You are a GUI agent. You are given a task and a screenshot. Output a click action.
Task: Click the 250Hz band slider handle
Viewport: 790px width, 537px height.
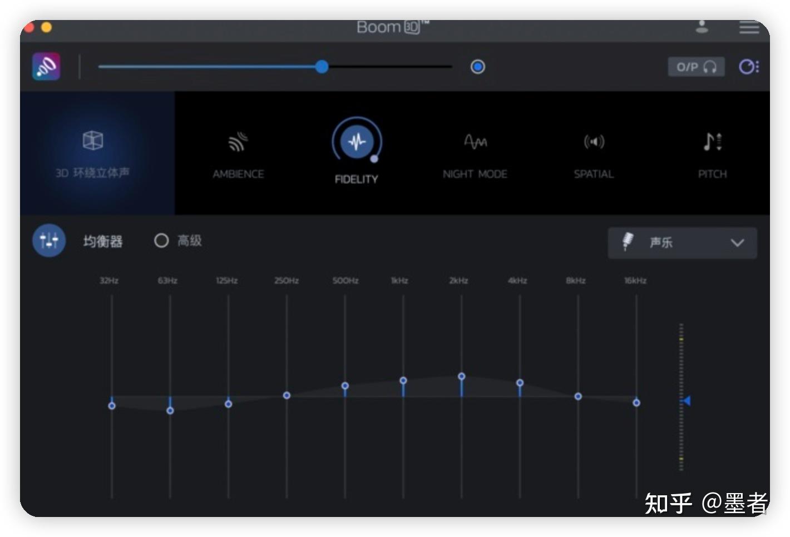287,395
